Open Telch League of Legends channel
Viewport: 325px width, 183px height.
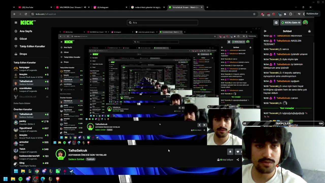point(31,150)
